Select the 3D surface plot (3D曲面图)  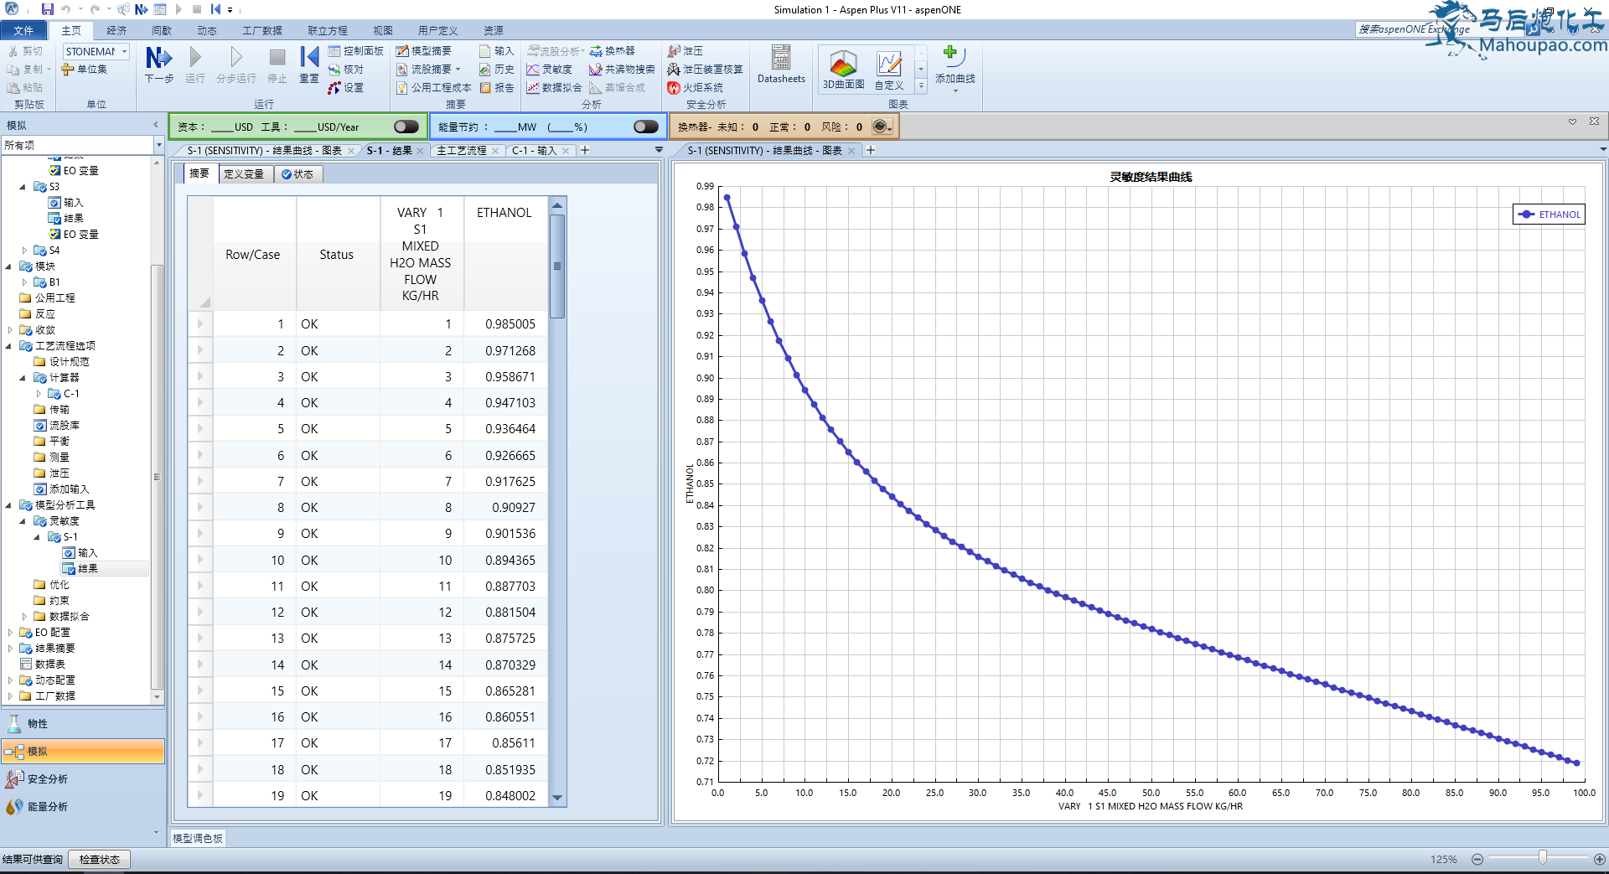(x=843, y=69)
